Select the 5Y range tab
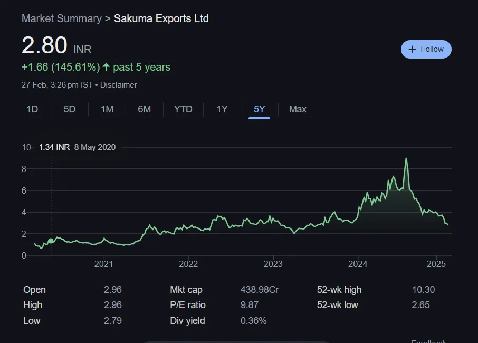This screenshot has height=343, width=478. 260,109
